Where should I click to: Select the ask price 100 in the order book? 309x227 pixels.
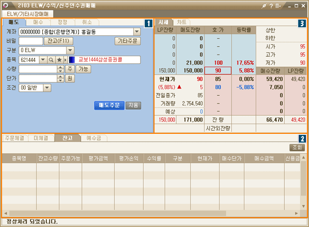tap(218, 63)
